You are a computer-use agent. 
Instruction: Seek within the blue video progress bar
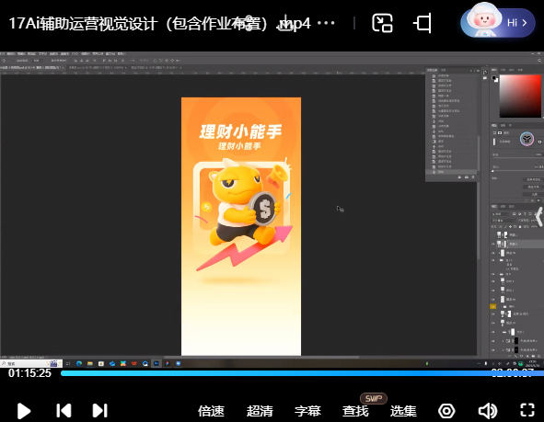tap(302, 373)
